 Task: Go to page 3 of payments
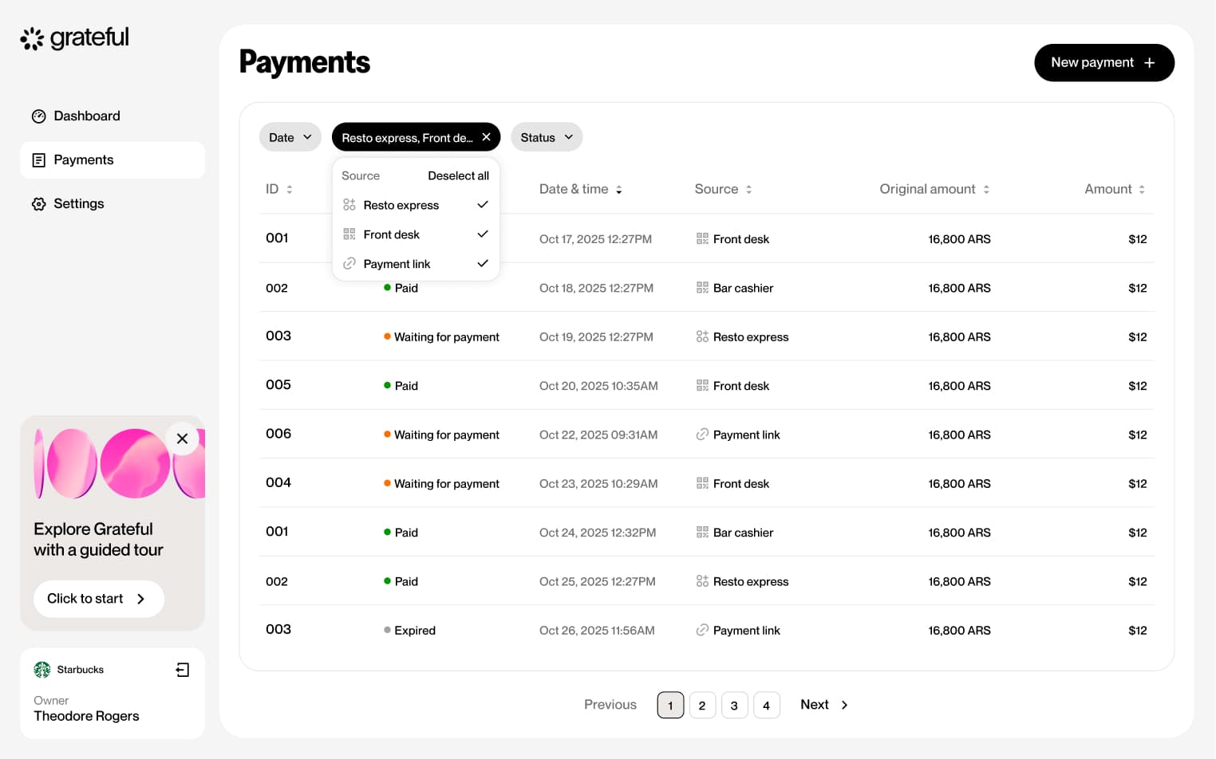tap(734, 705)
